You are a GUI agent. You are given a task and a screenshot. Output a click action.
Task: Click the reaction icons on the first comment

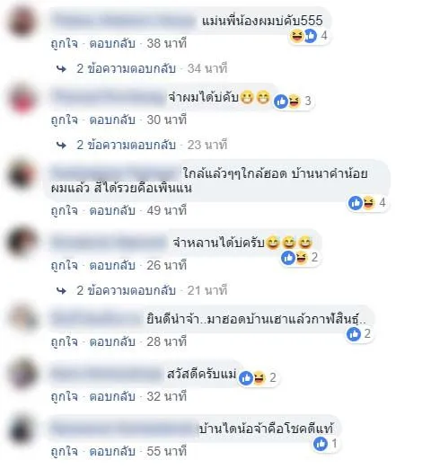click(303, 36)
